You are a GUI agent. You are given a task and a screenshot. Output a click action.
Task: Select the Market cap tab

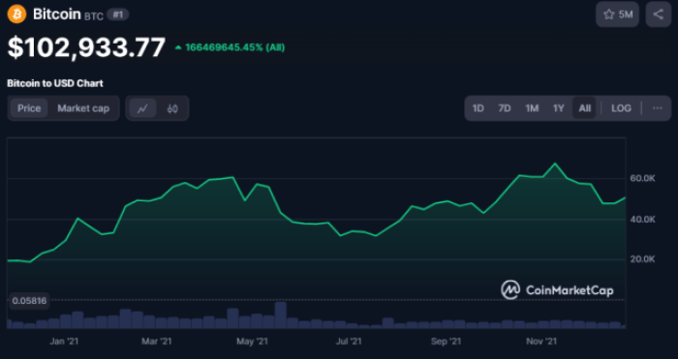(83, 108)
